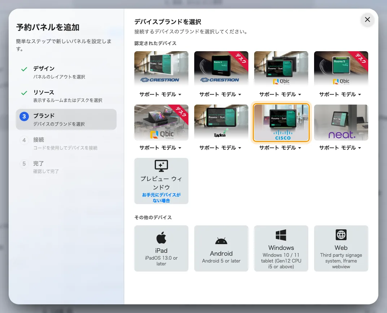Click the Android robot icon

tap(221, 241)
